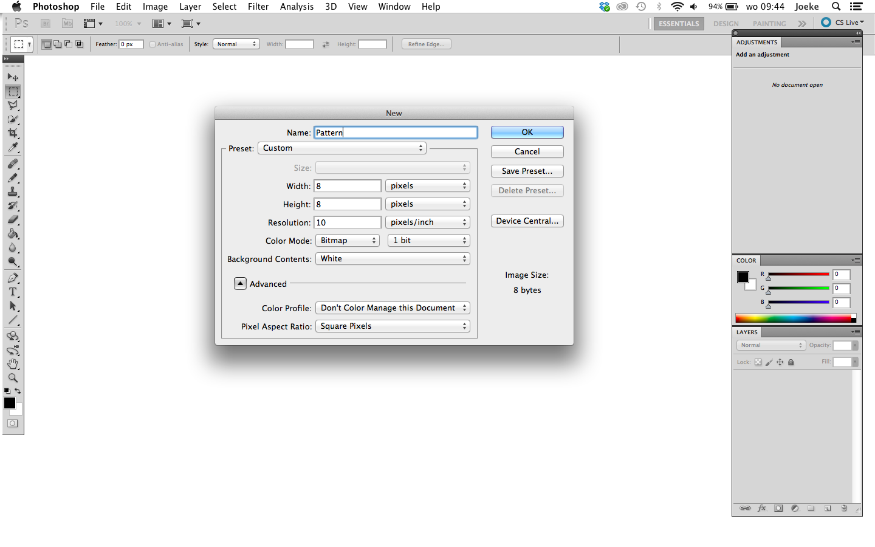Screen dimensions: 875x547
Task: Open the Layer menu
Action: (190, 7)
